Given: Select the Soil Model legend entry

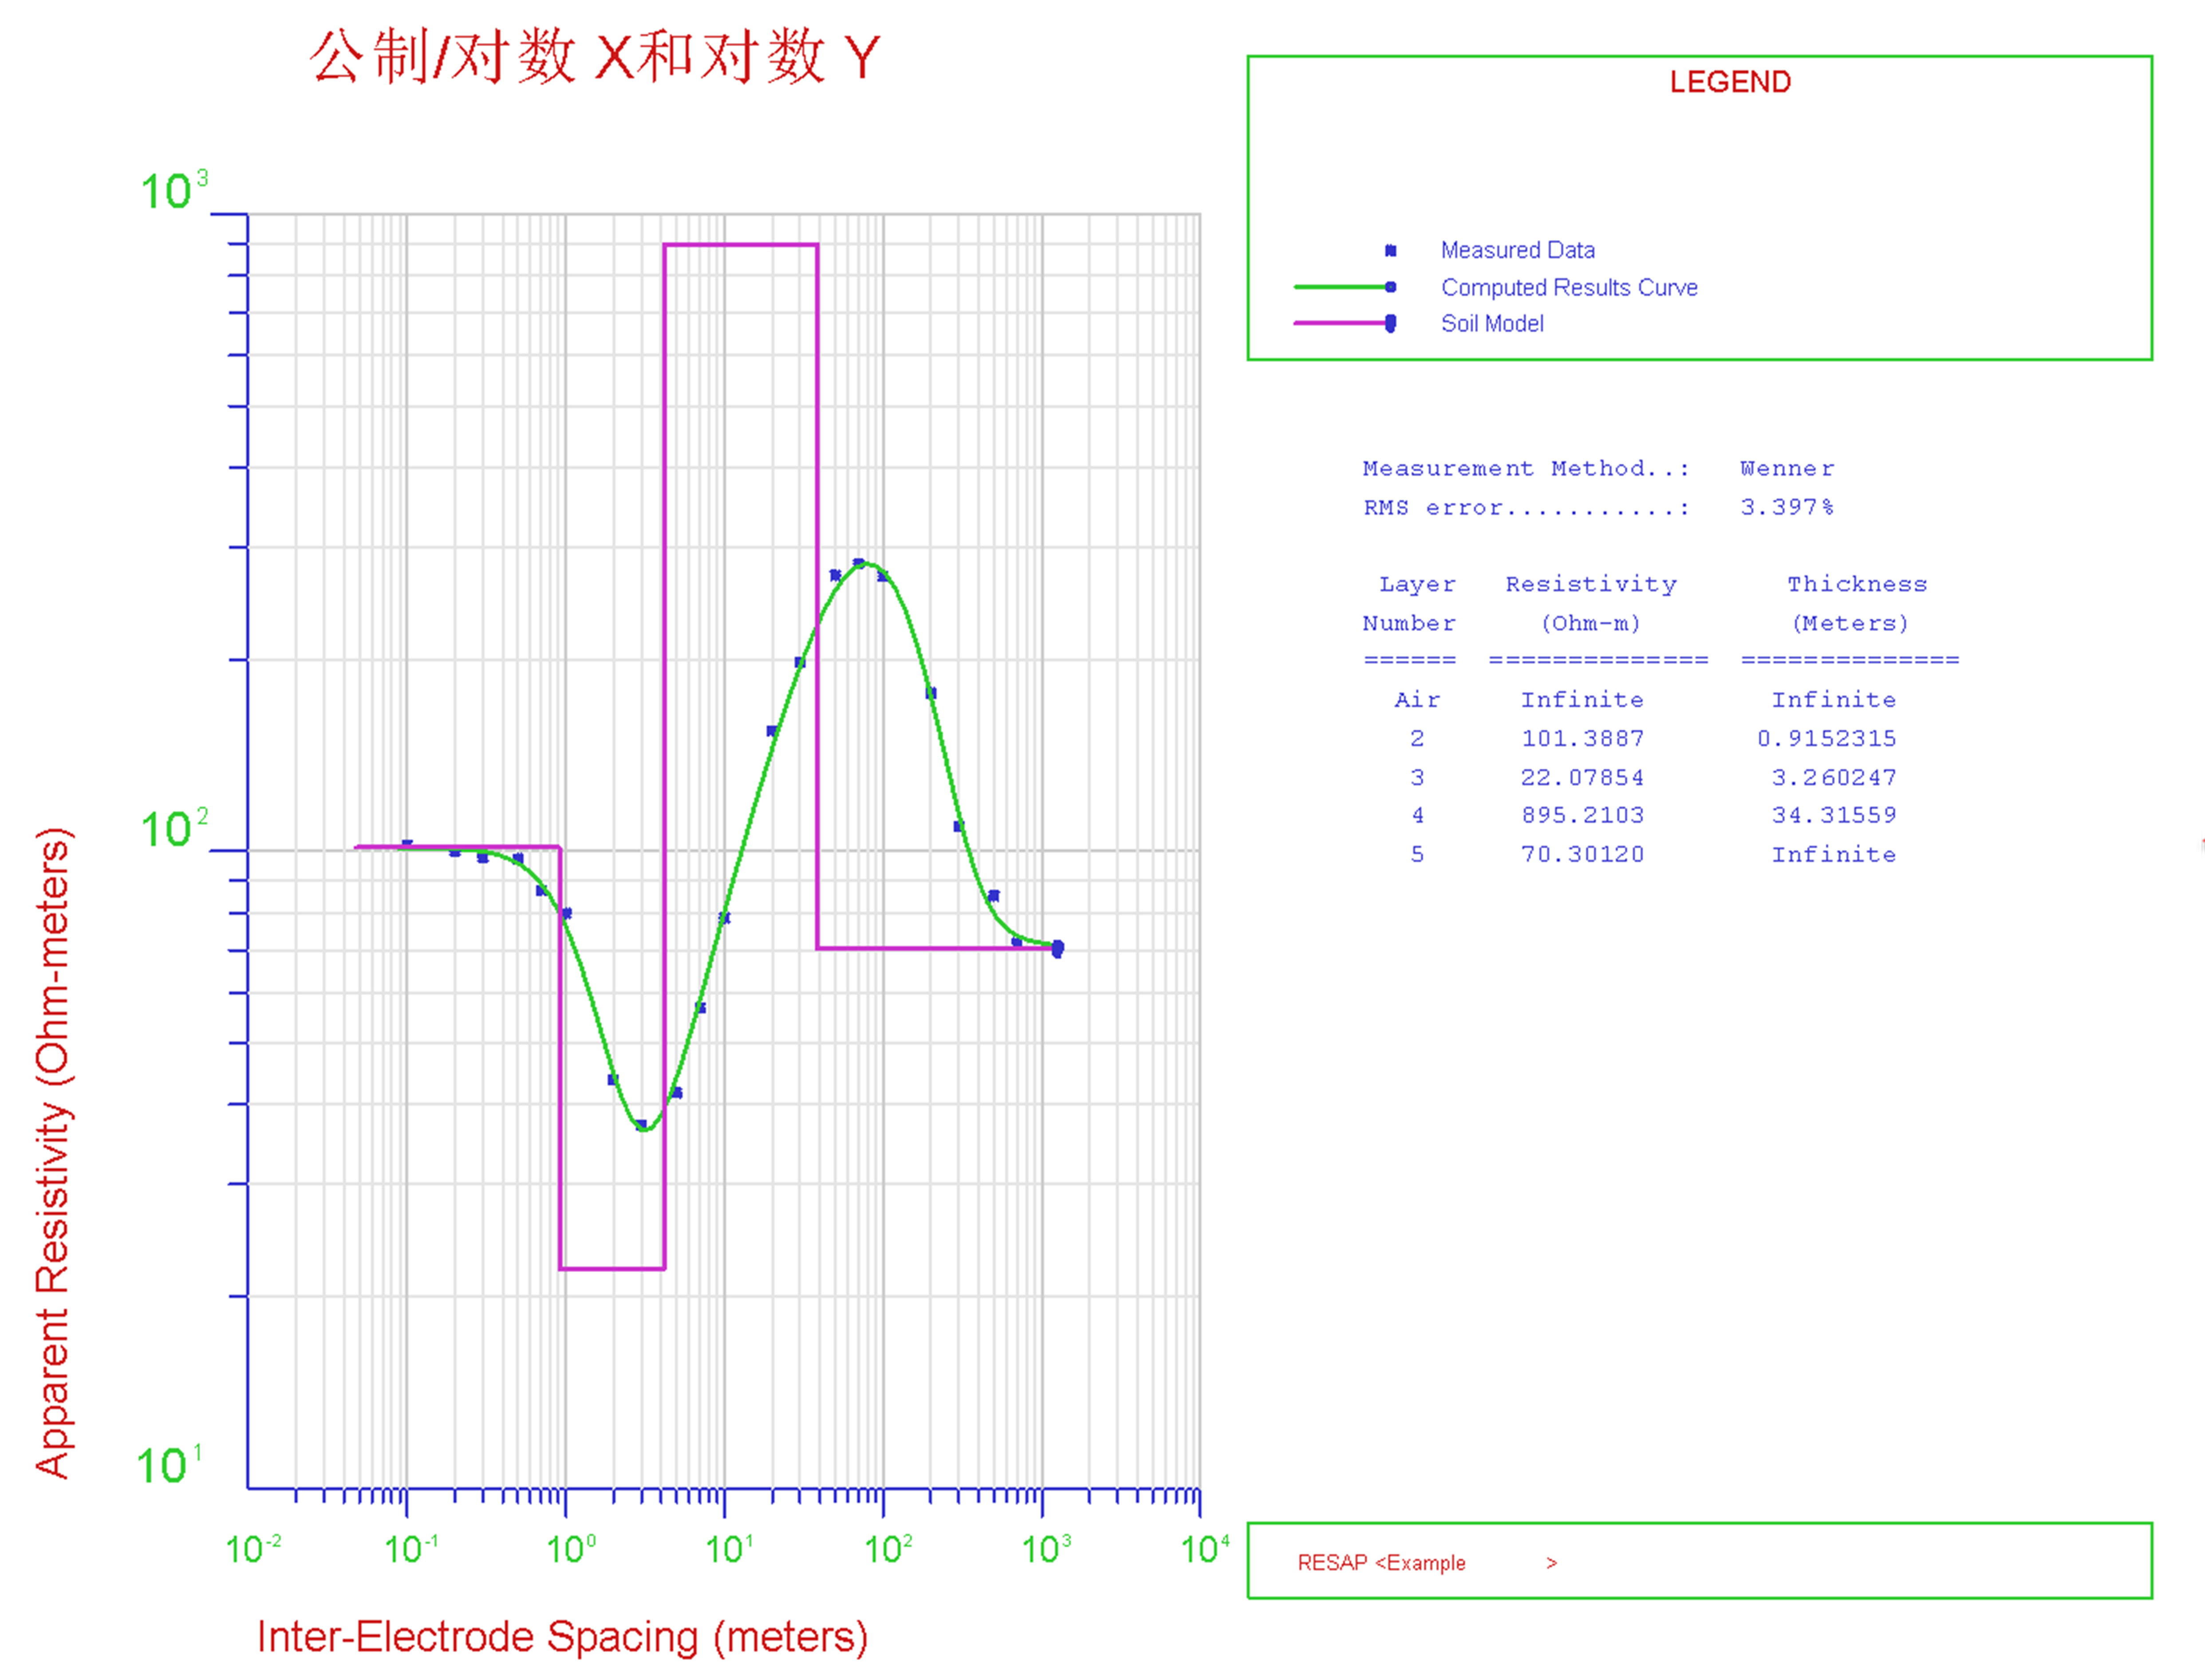Looking at the screenshot, I should click(x=1492, y=323).
